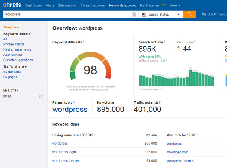This screenshot has height=168, width=227.
Task: Click the keyword difficulty gauge
Action: point(90,66)
